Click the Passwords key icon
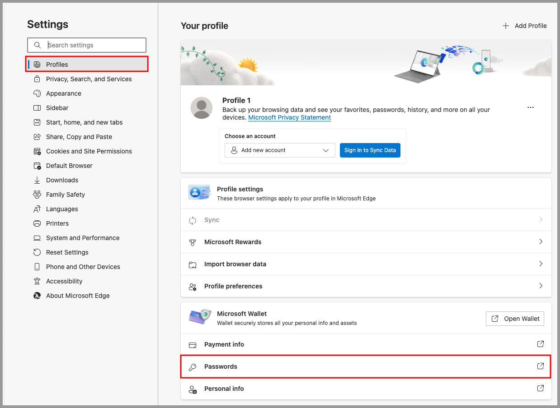Screen dimensions: 560x408 pos(193,367)
